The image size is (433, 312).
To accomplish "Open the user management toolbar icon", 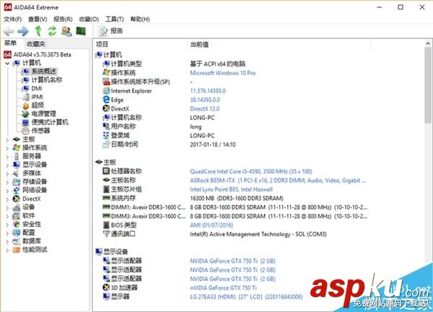I will click(x=66, y=31).
